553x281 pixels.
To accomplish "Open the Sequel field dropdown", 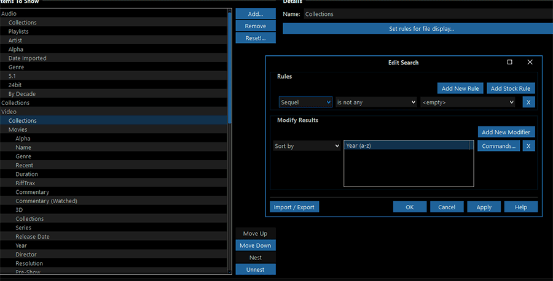I will click(305, 102).
